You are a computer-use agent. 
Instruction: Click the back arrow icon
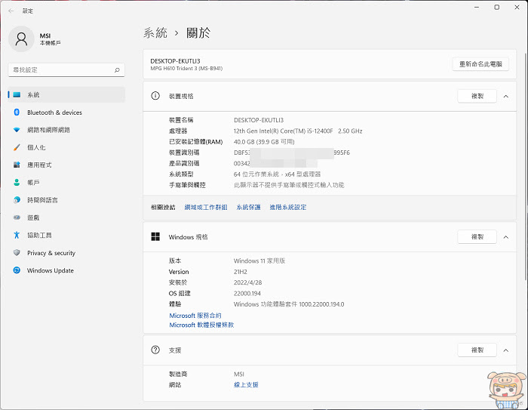[11, 11]
